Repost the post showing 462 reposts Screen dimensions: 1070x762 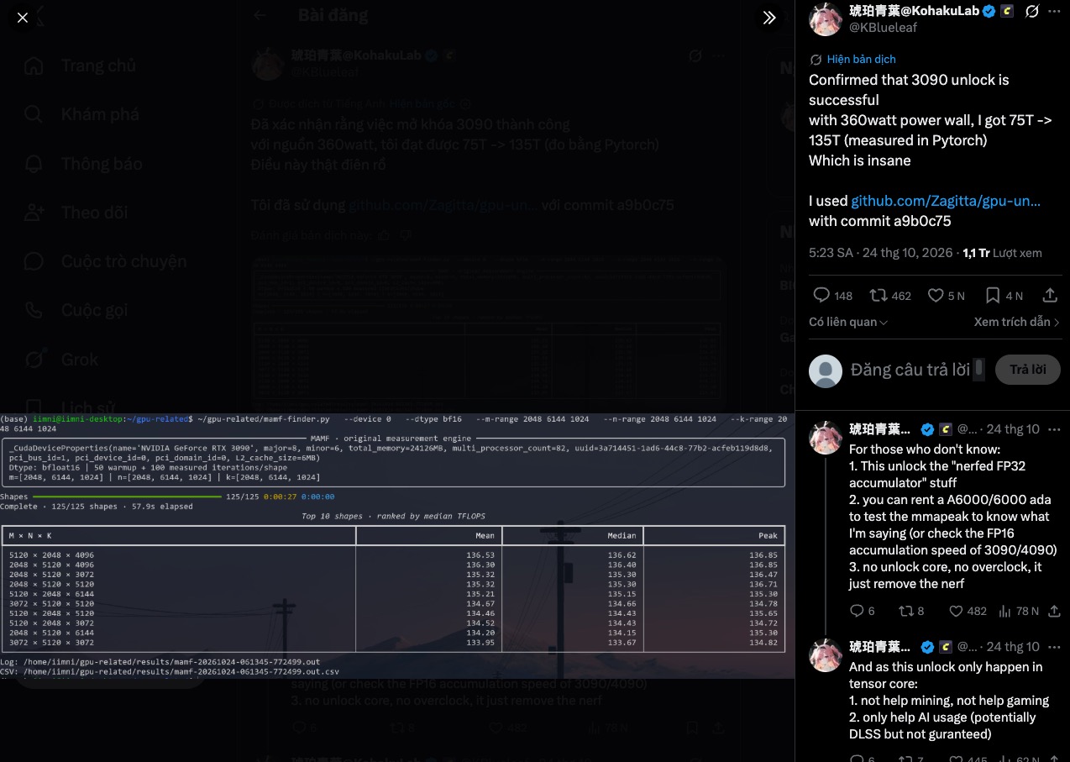point(890,296)
